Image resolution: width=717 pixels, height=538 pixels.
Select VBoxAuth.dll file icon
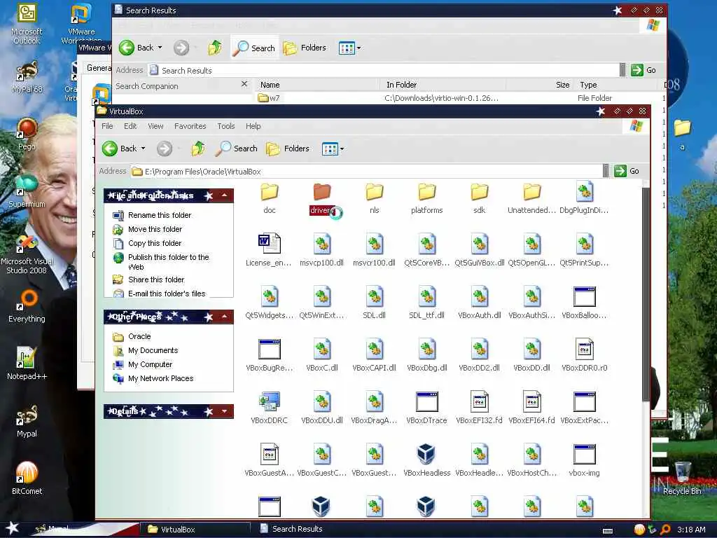(479, 296)
